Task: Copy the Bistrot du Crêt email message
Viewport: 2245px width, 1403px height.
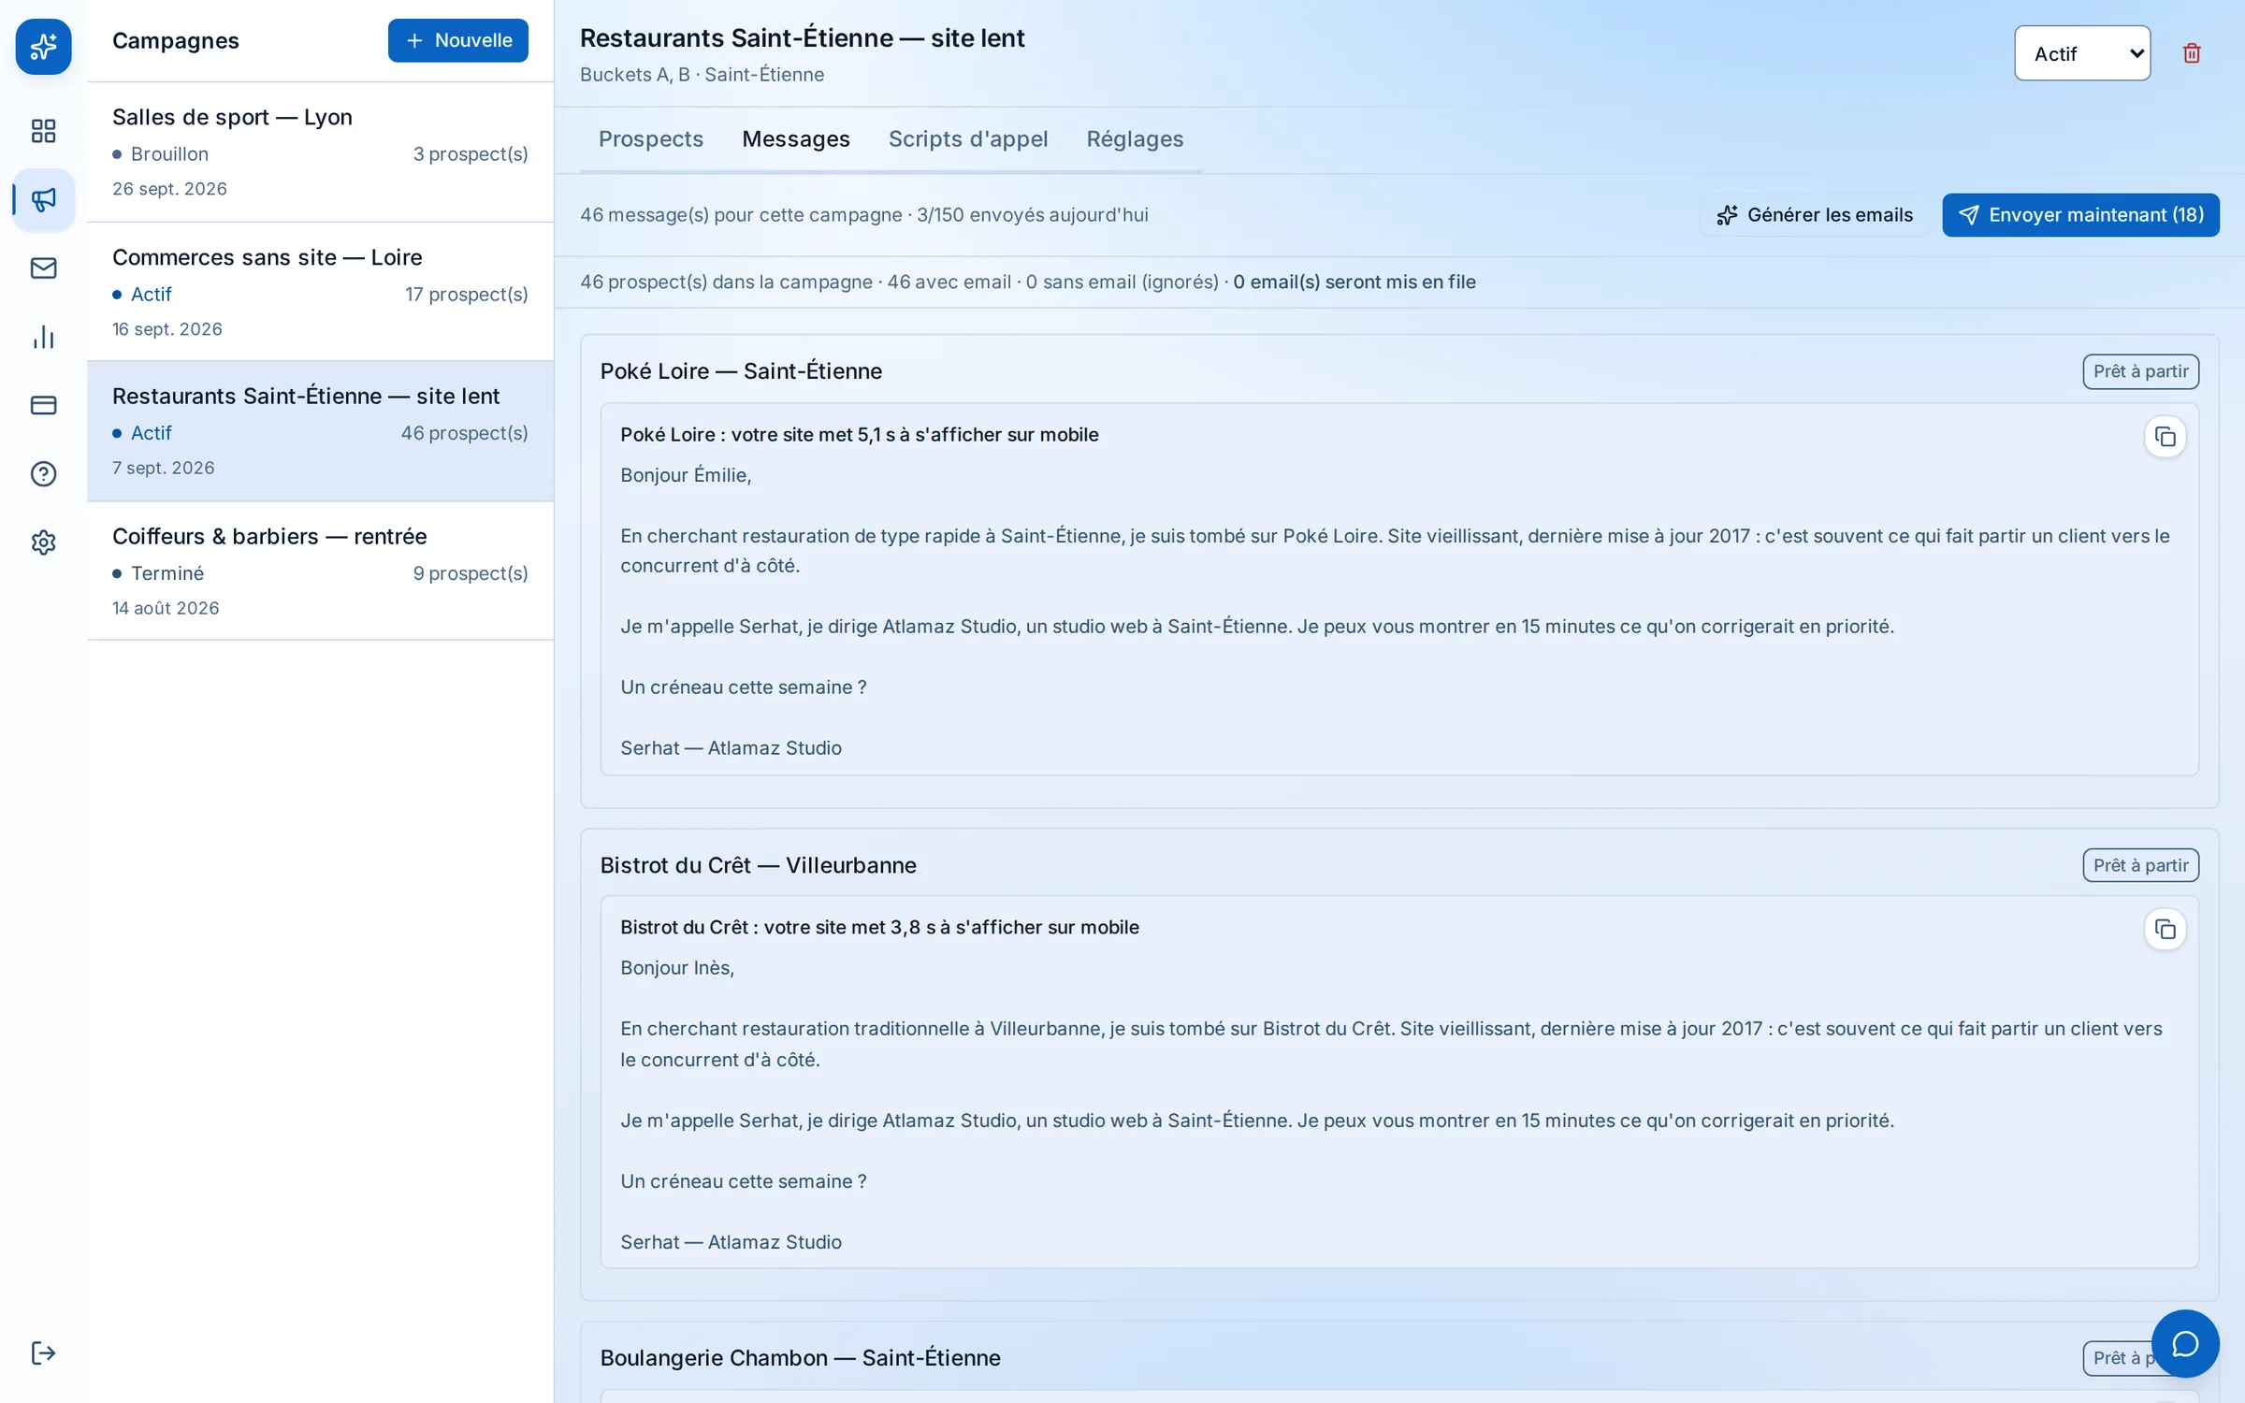Action: tap(2165, 930)
